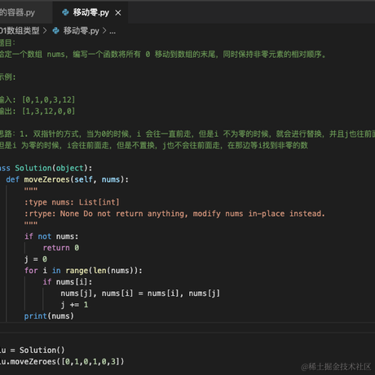The image size is (375, 375).
Task: Click the 'for i in range(len(nums)):' line
Action: [x=83, y=271]
